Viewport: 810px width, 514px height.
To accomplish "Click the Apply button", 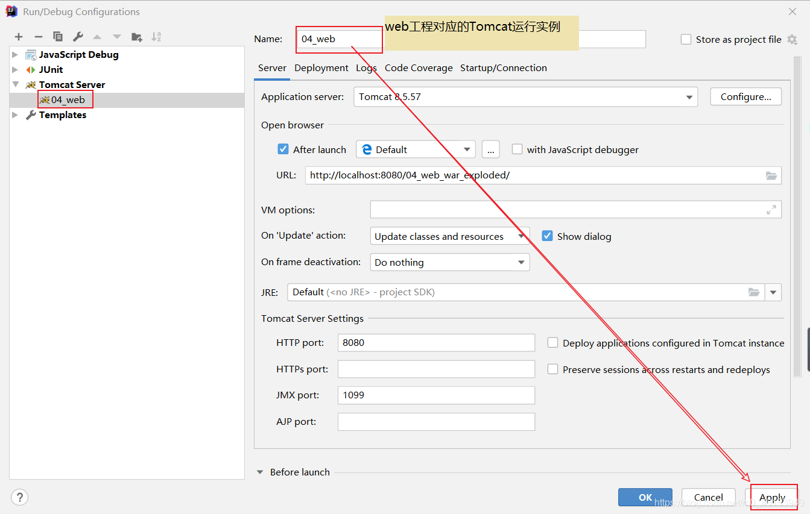I will 772,497.
